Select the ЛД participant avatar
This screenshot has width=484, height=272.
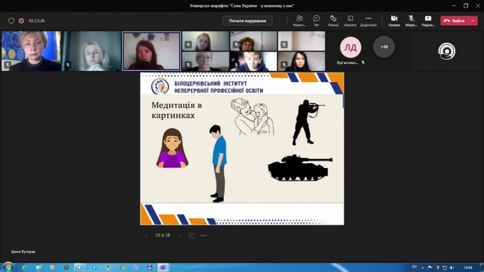pos(350,47)
